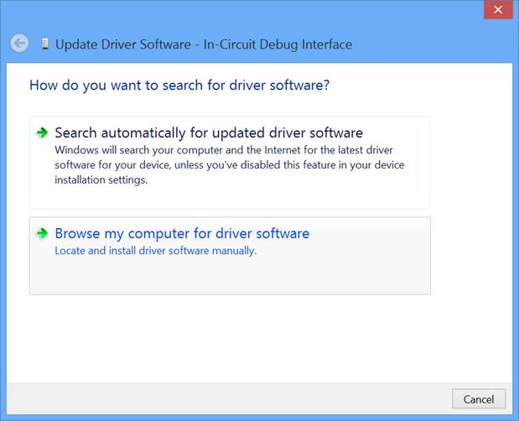Click the white blank area below the options
The width and height of the screenshot is (519, 421).
[x=260, y=338]
